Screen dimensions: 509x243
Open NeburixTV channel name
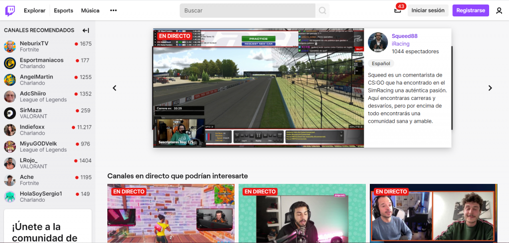click(x=34, y=43)
